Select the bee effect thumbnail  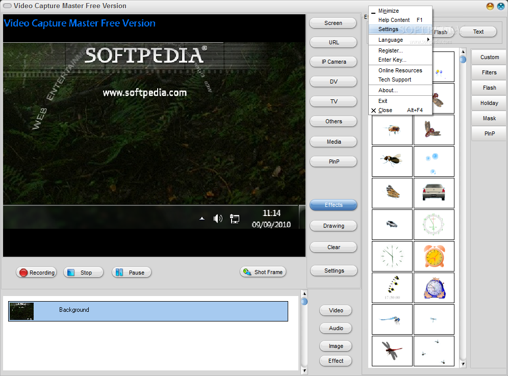[x=392, y=130]
